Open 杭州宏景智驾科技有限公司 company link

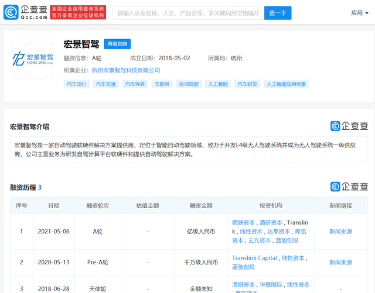[126, 70]
